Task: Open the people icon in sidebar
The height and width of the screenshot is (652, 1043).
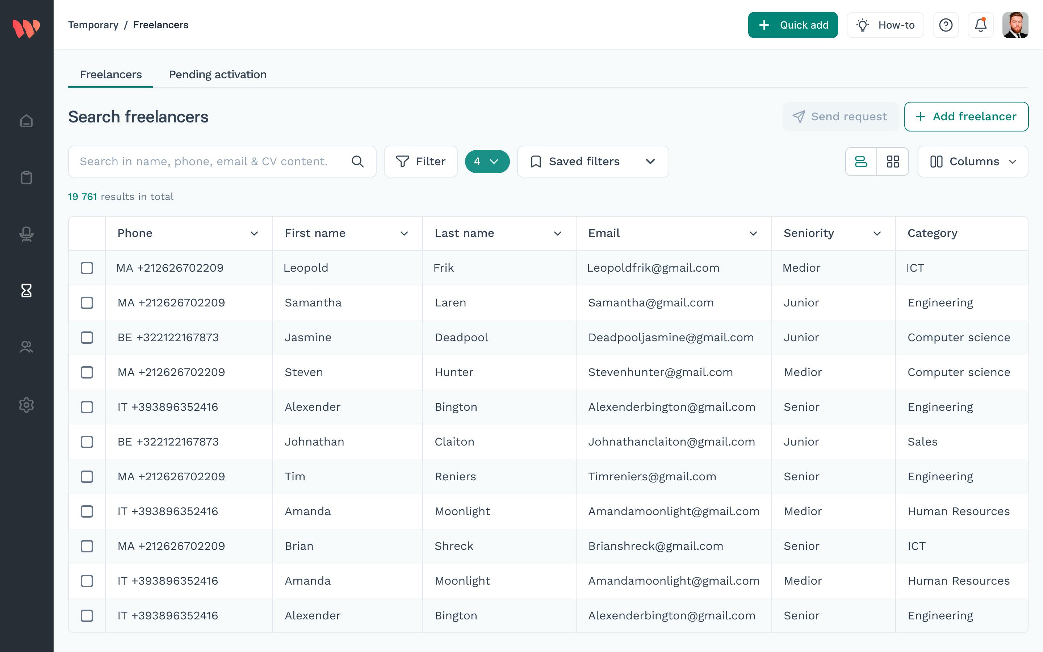Action: 26,347
